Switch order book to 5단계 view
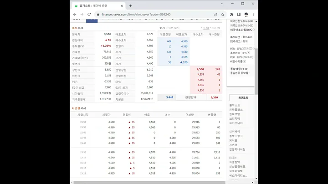328x184 pixels. pyautogui.click(x=206, y=28)
